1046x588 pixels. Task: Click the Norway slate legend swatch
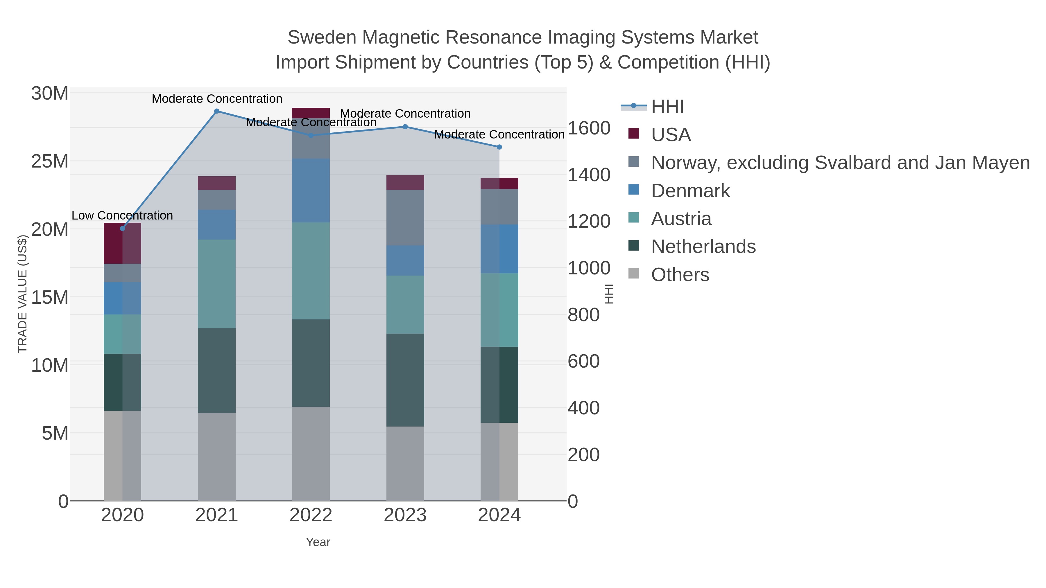click(x=633, y=161)
